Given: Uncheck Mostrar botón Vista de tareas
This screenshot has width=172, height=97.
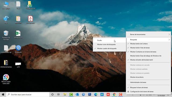Looking at the screenshot, I should [x=149, y=48].
